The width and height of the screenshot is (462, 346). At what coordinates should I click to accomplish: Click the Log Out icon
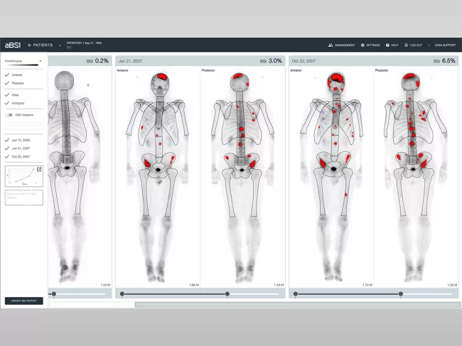pos(407,45)
